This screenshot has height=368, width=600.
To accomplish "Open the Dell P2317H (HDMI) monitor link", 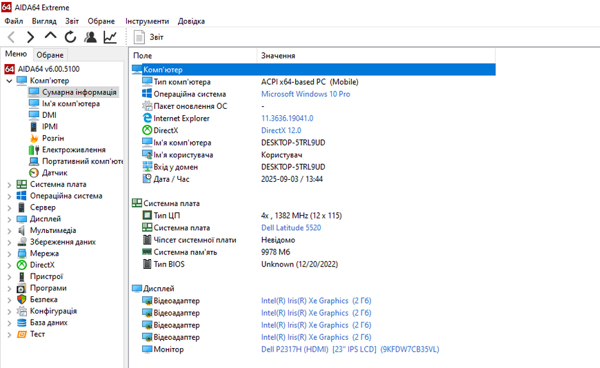I will pyautogui.click(x=350, y=349).
